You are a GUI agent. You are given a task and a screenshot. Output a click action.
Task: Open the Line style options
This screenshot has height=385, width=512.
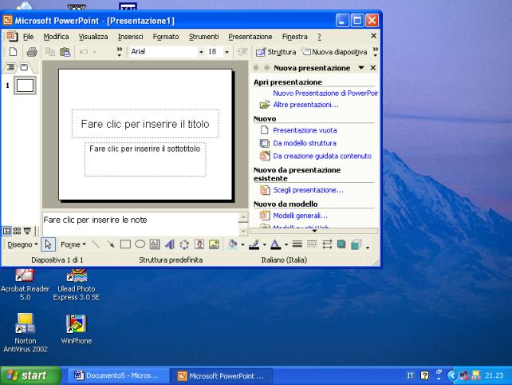297,244
